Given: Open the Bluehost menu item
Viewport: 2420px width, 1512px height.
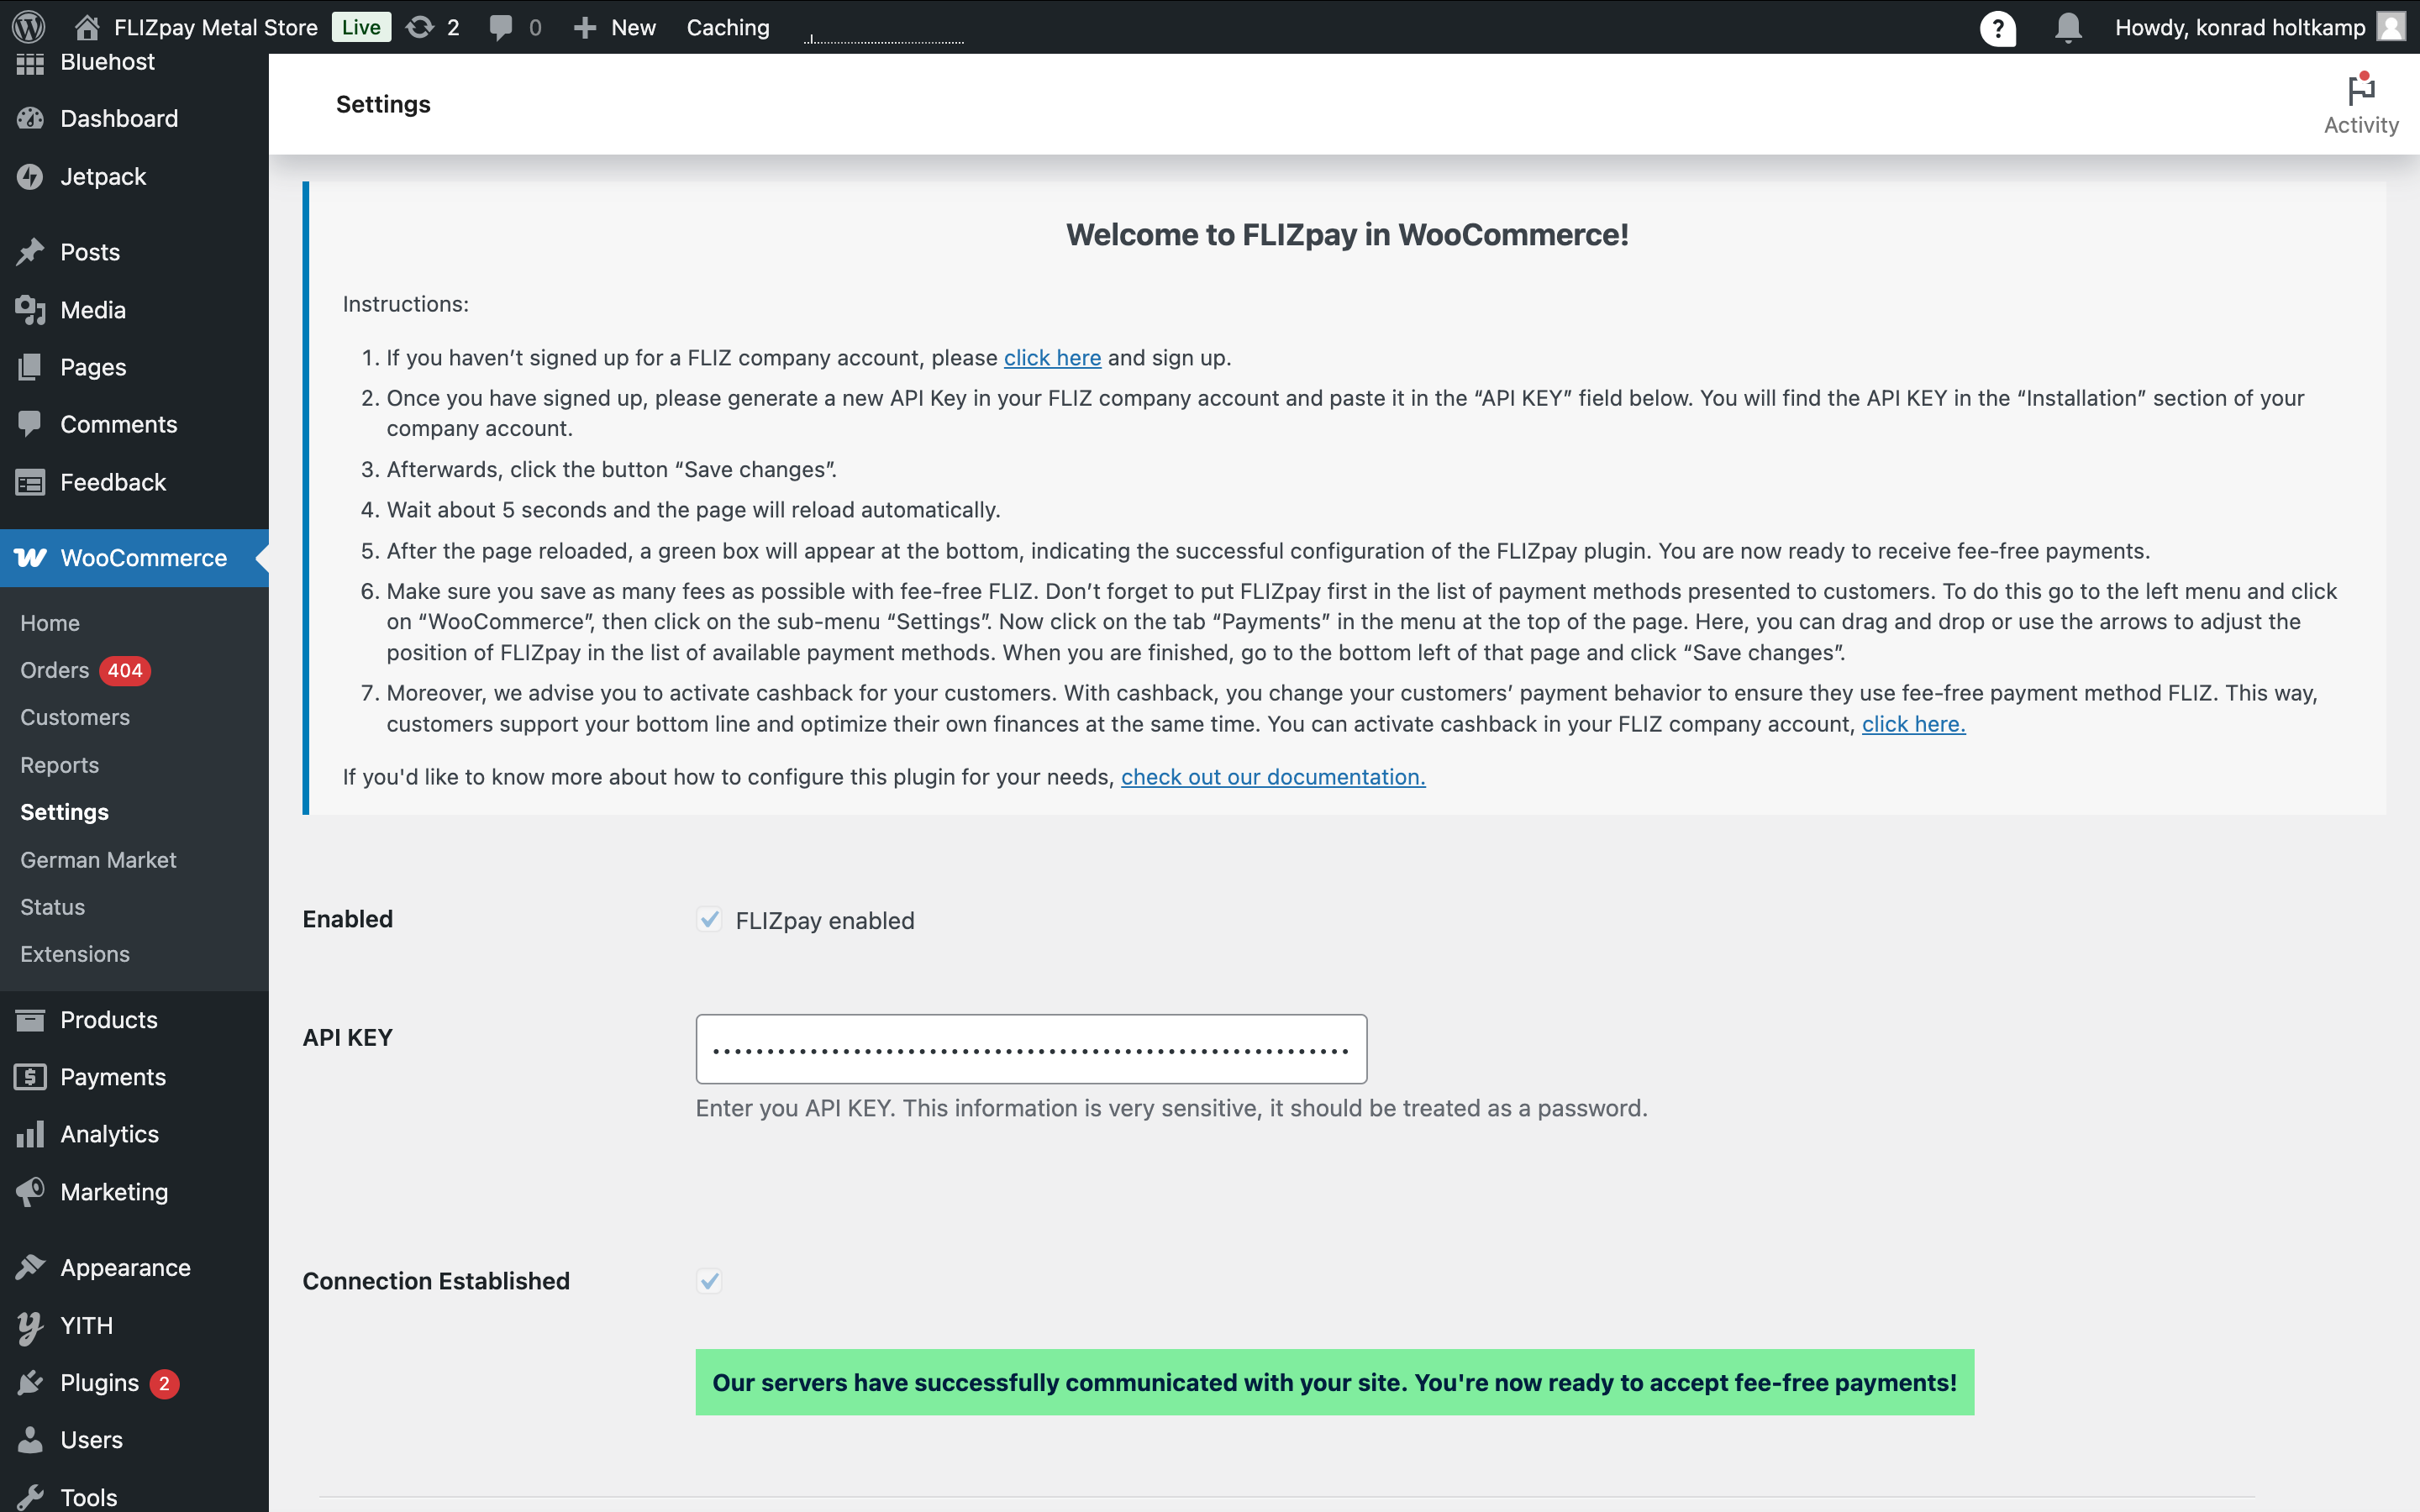Looking at the screenshot, I should (108, 62).
